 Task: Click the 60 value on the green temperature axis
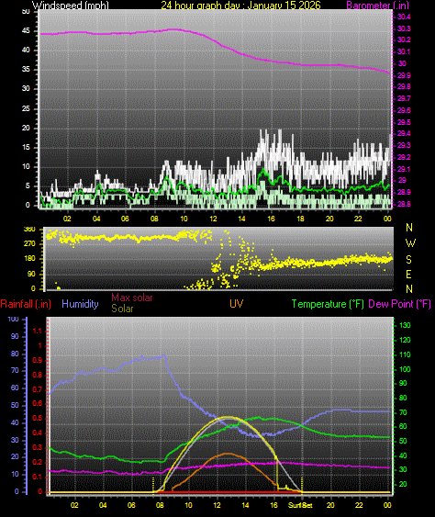(x=403, y=426)
